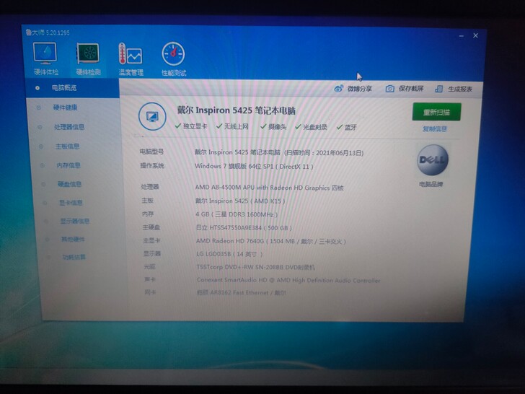Click the 主硬盘 row label
The width and height of the screenshot is (525, 394).
click(x=151, y=227)
